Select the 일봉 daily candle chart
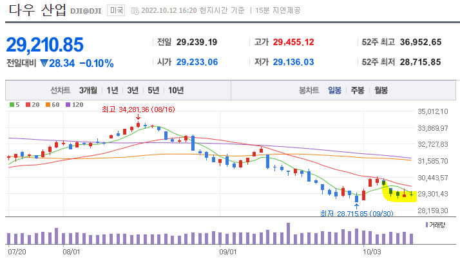This screenshot has width=460, height=264. pos(335,90)
